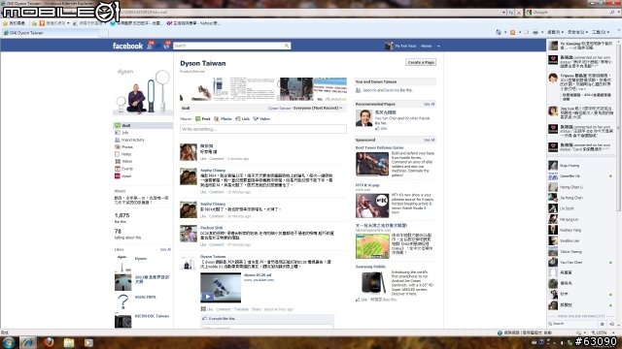This screenshot has height=349, width=622.
Task: Click the Facebook logo
Action: tap(127, 46)
